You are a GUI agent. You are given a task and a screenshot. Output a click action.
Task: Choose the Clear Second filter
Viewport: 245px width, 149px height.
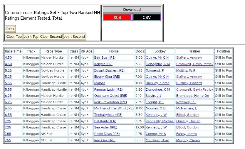51,37
